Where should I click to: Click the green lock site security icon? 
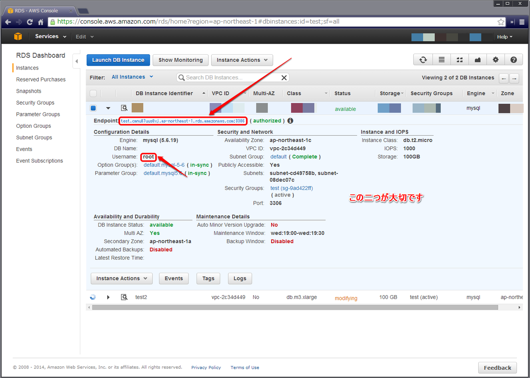[53, 22]
